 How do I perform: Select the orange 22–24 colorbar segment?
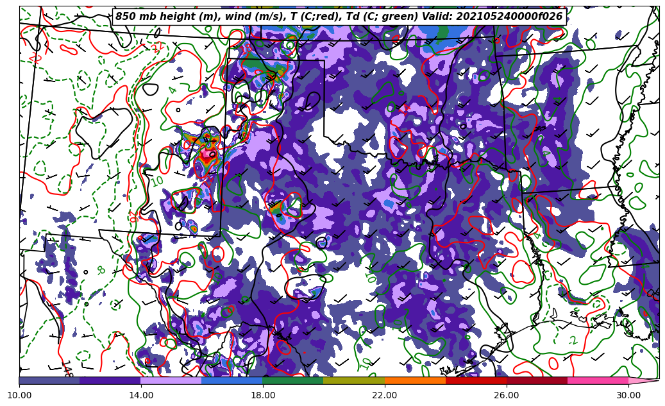pos(415,381)
